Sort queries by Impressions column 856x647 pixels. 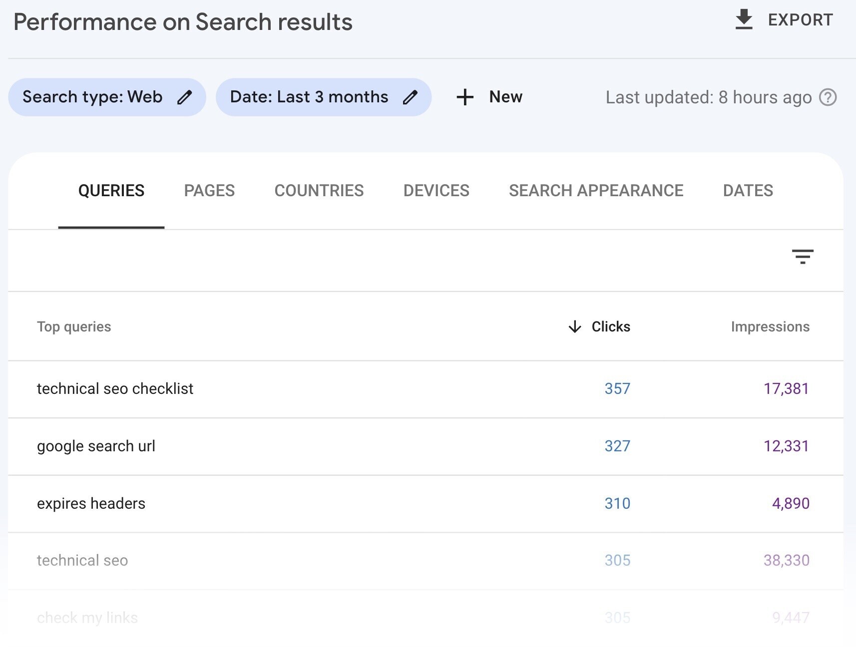pos(770,327)
